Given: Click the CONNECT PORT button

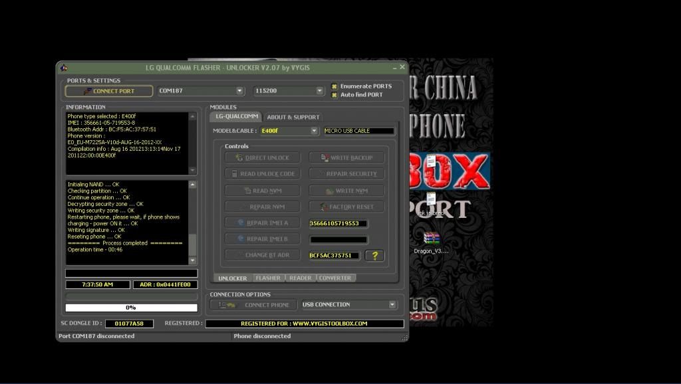Looking at the screenshot, I should (x=109, y=91).
